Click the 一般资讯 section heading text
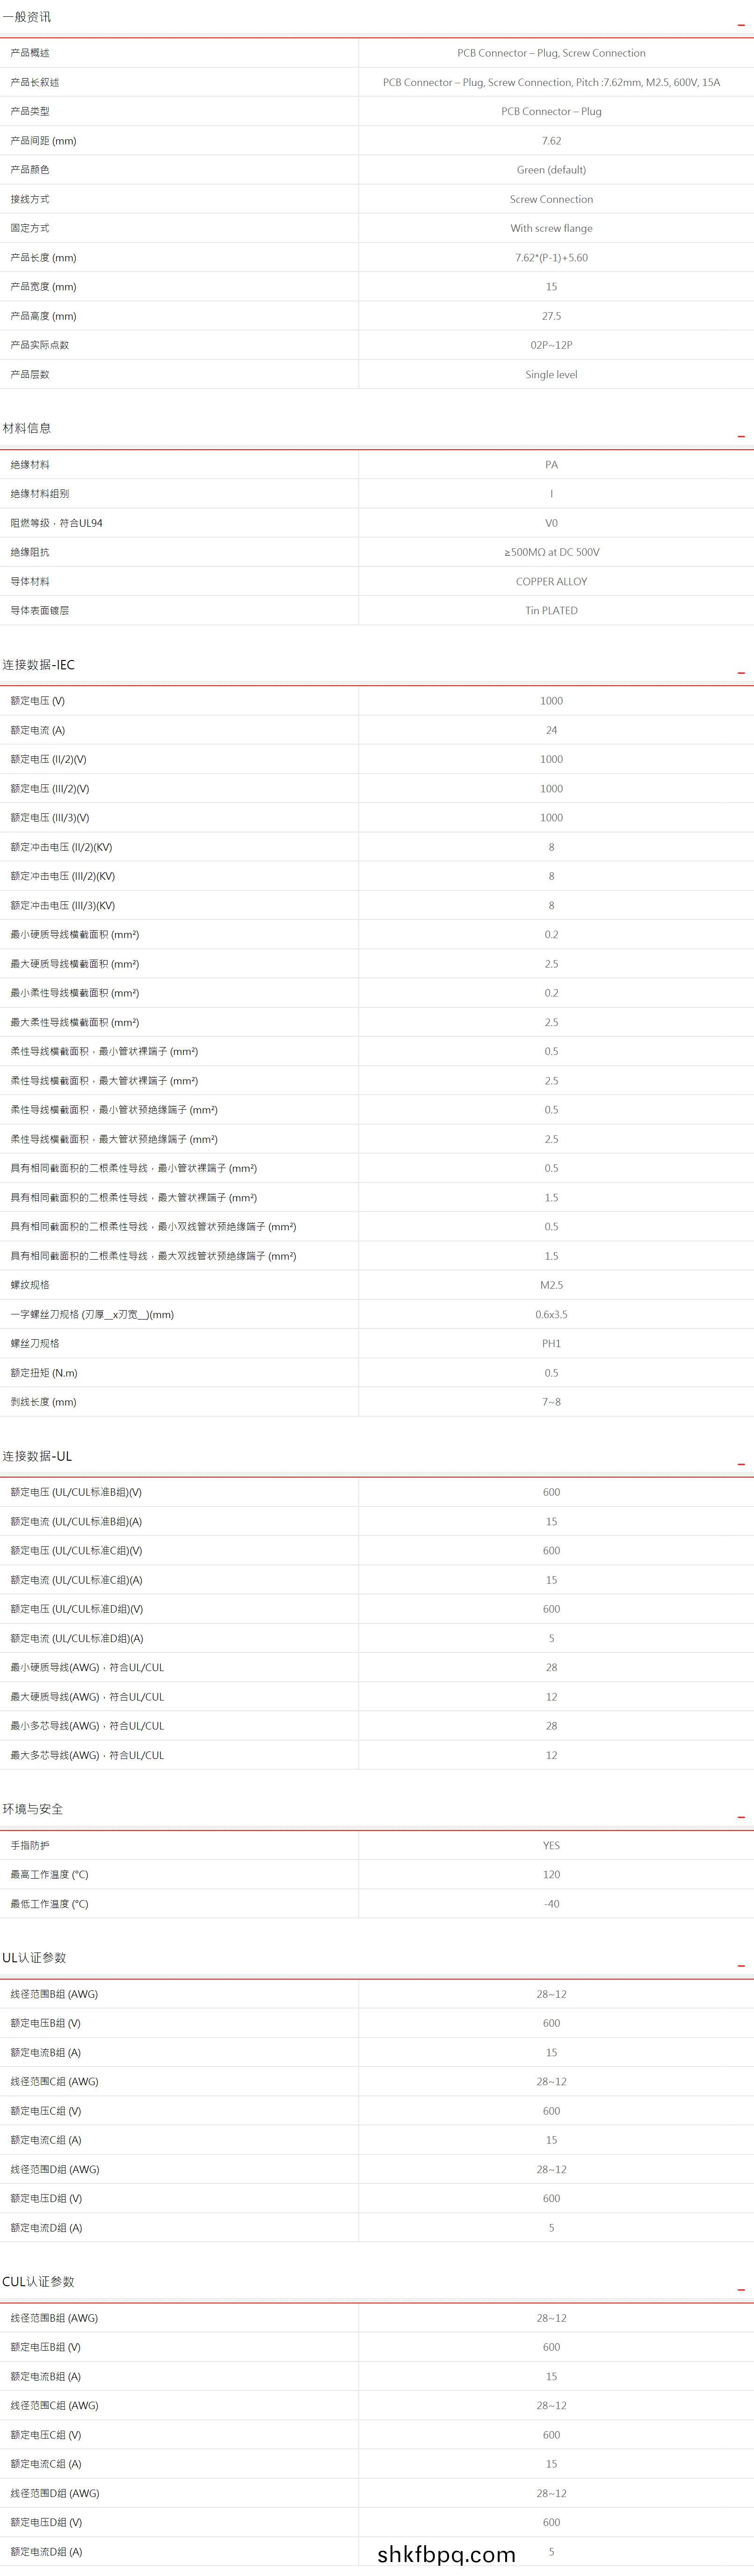754x2576 pixels. [x=27, y=17]
